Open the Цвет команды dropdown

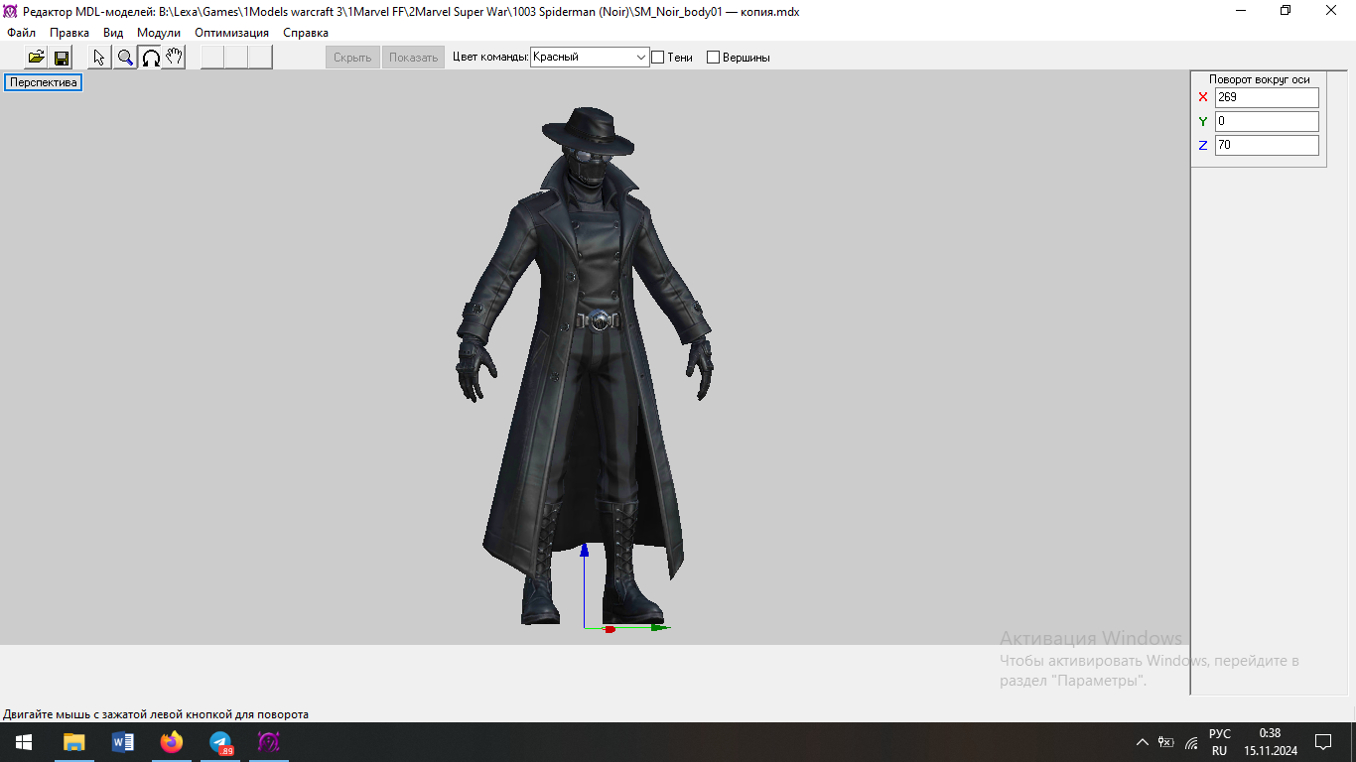[590, 58]
